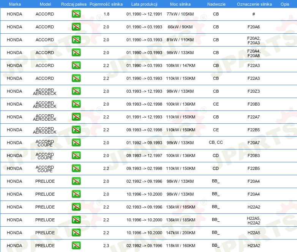Click fuel icon in Accord Coupe F22B5 row
The image size is (297, 252).
(76, 168)
